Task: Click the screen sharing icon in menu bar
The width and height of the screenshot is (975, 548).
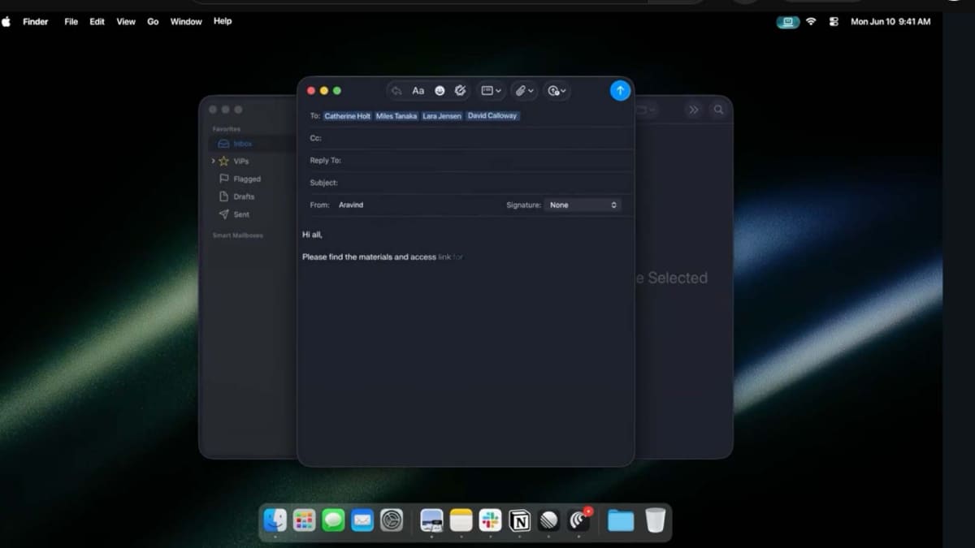Action: click(787, 22)
